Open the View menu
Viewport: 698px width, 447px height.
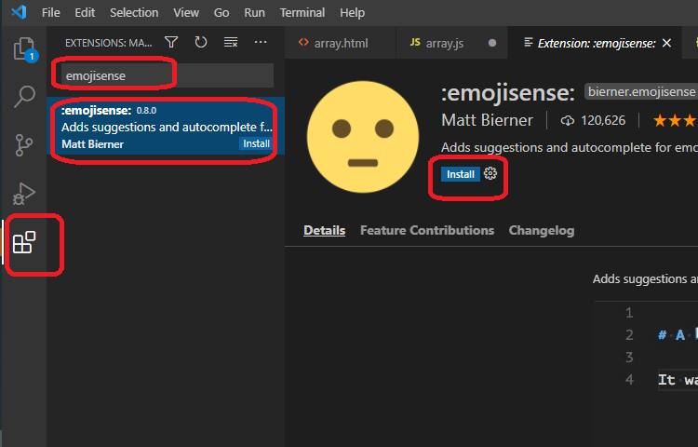coord(186,12)
